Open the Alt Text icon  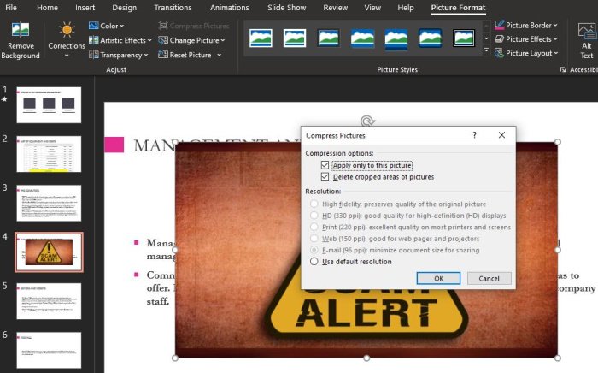[x=587, y=31]
